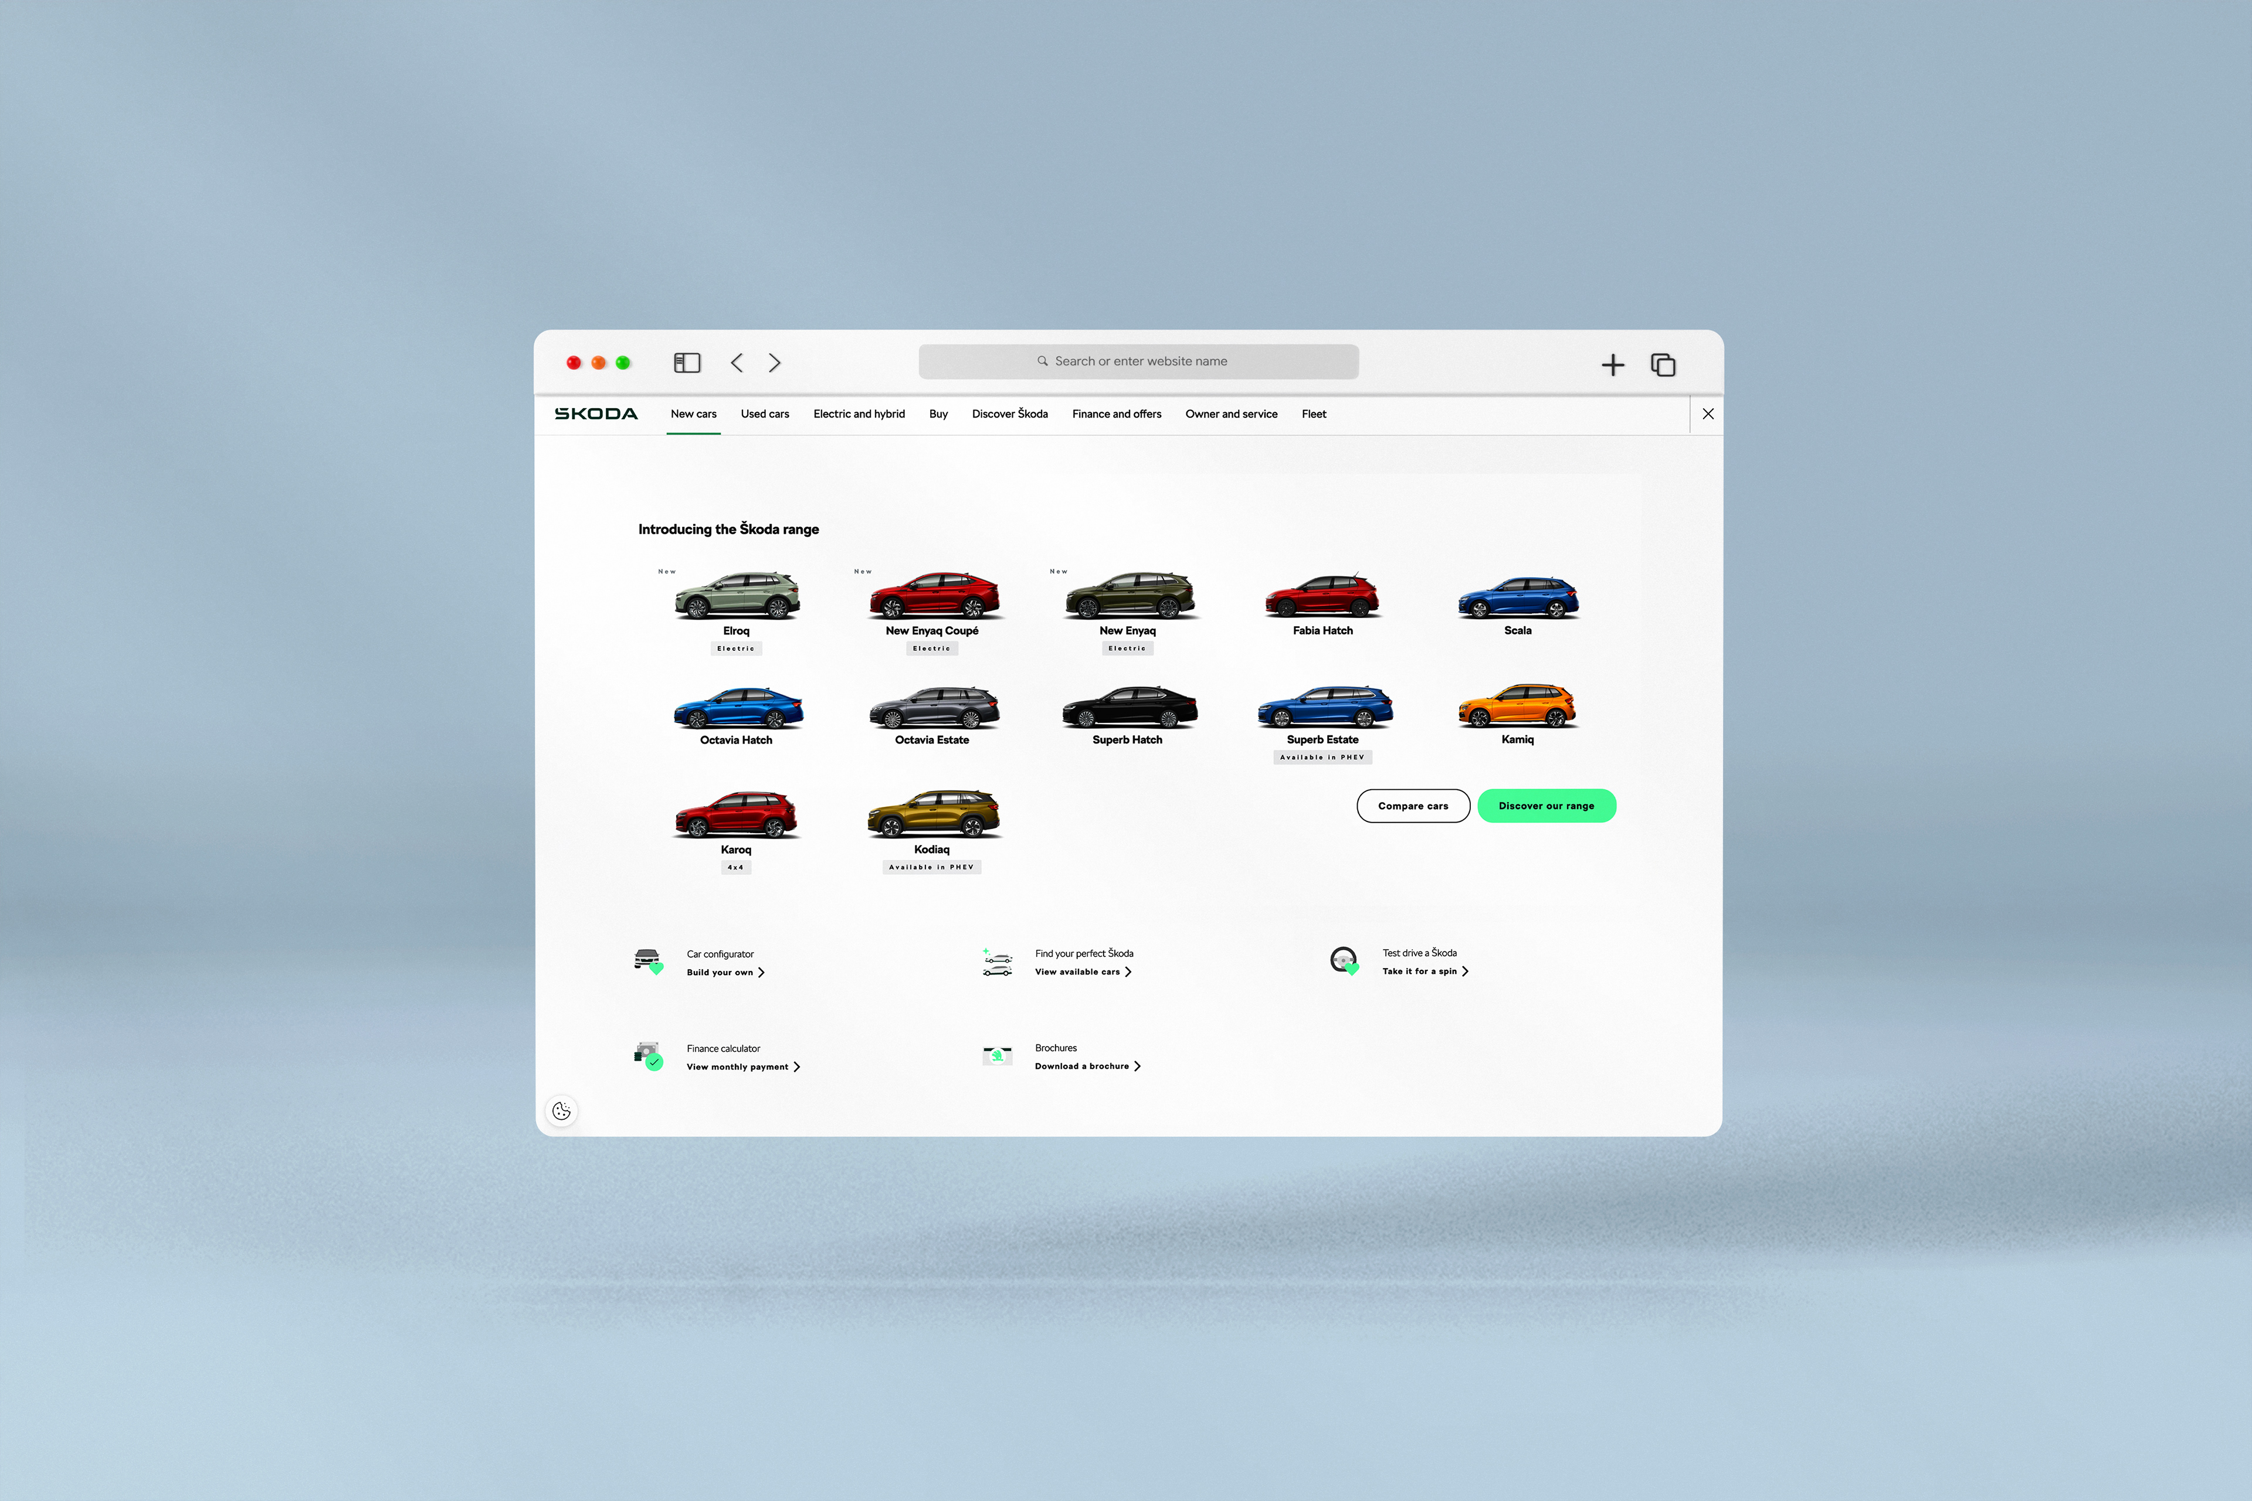Click the Introducing the Škoda range heading
This screenshot has height=1501, width=2252.
728,529
